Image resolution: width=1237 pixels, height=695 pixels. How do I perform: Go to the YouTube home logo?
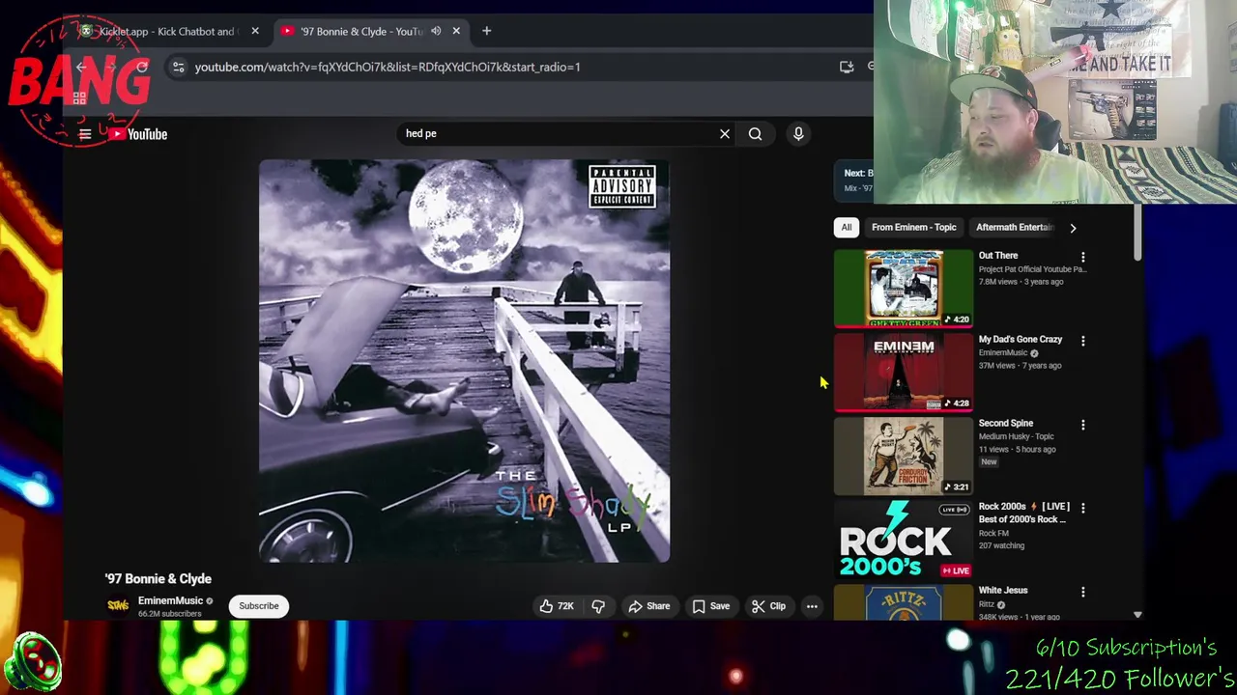pyautogui.click(x=138, y=134)
